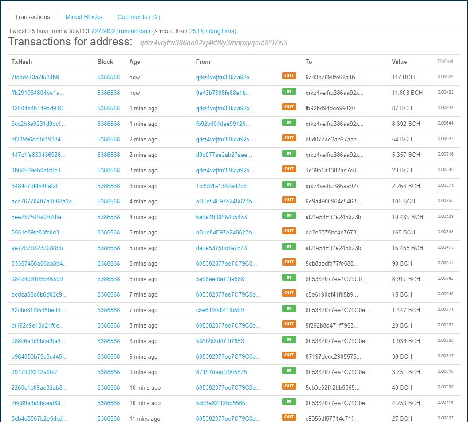Image resolution: width=468 pixels, height=422 pixels.
Task: Open block 5386568 in the 5ee28754 row
Action: 109,217
